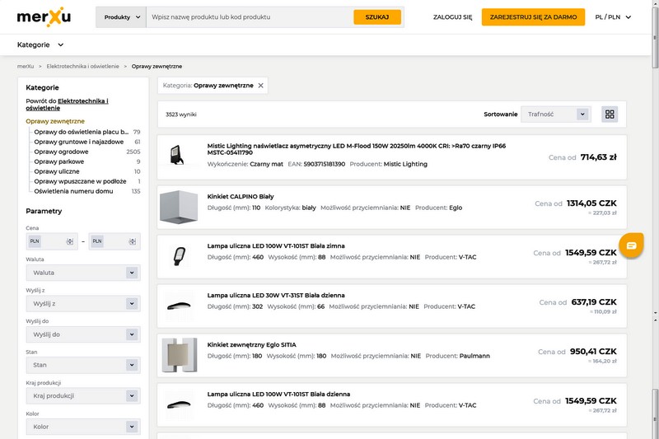Click the maximum price PLN field

tap(115, 241)
